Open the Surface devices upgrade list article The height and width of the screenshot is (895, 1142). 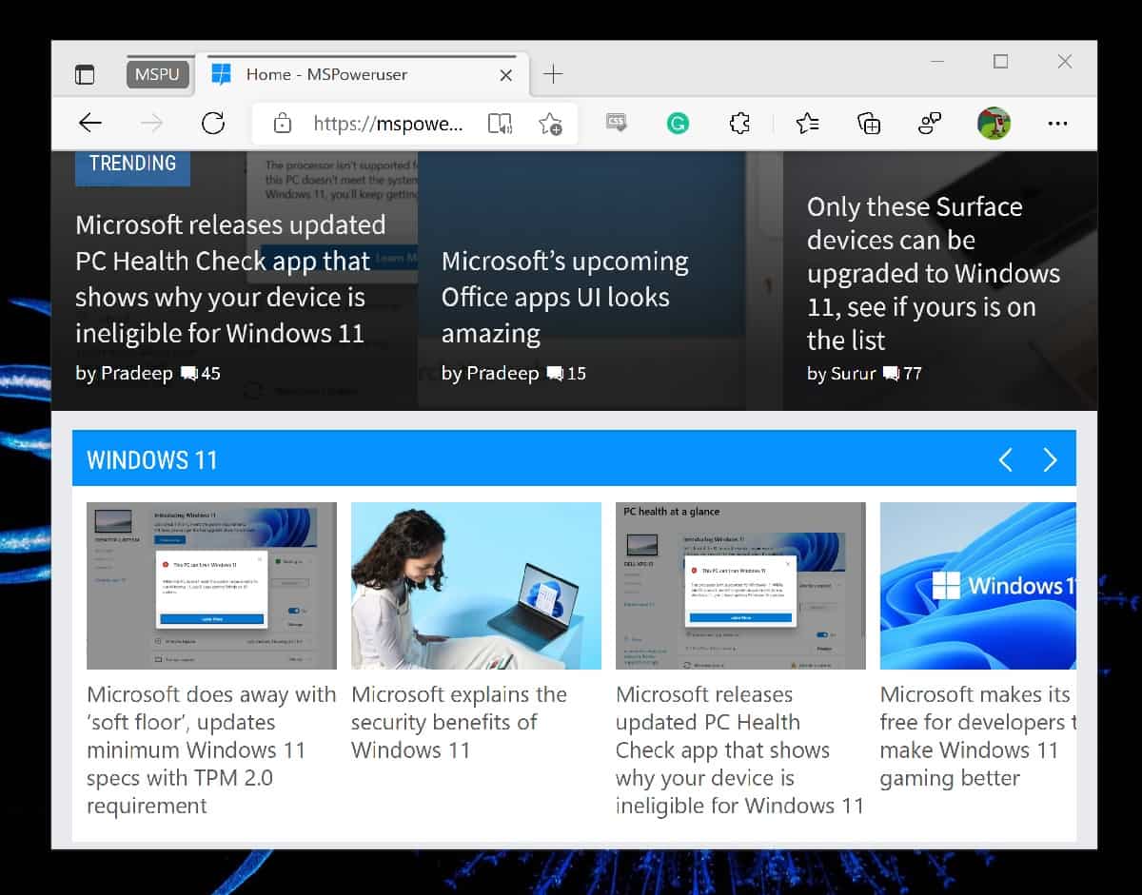click(934, 273)
